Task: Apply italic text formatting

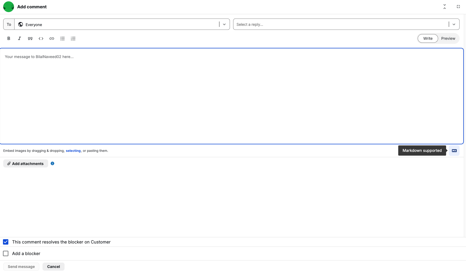Action: pyautogui.click(x=19, y=38)
